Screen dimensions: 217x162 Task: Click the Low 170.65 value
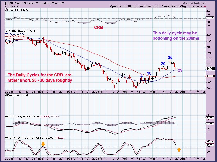pyautogui.click(x=152, y=6)
